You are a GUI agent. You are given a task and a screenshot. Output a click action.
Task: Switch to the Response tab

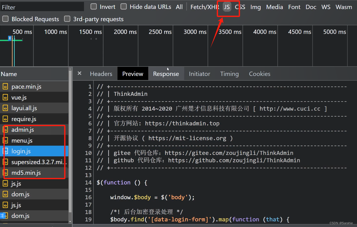point(166,74)
